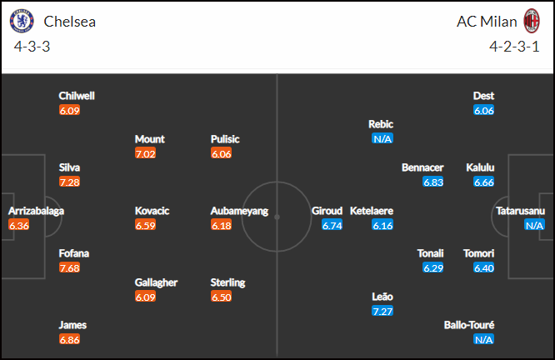Open player Bennacer's name
Screen dimensions: 555x360
tap(422, 167)
